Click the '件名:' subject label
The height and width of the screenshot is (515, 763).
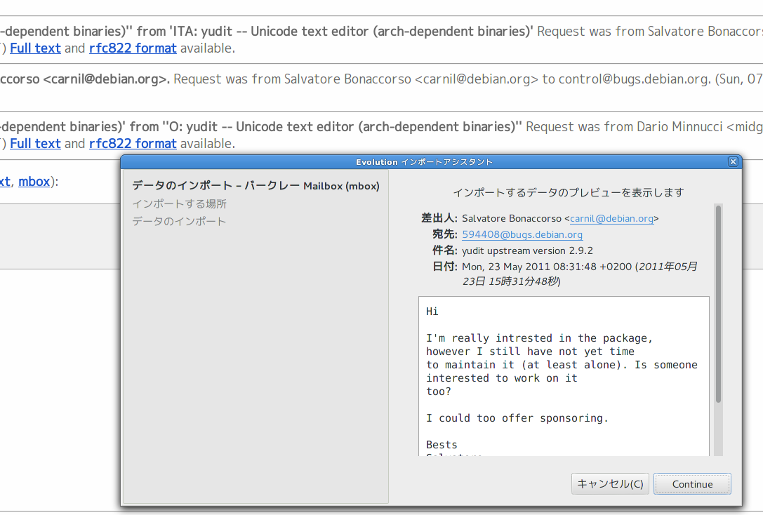tap(445, 250)
